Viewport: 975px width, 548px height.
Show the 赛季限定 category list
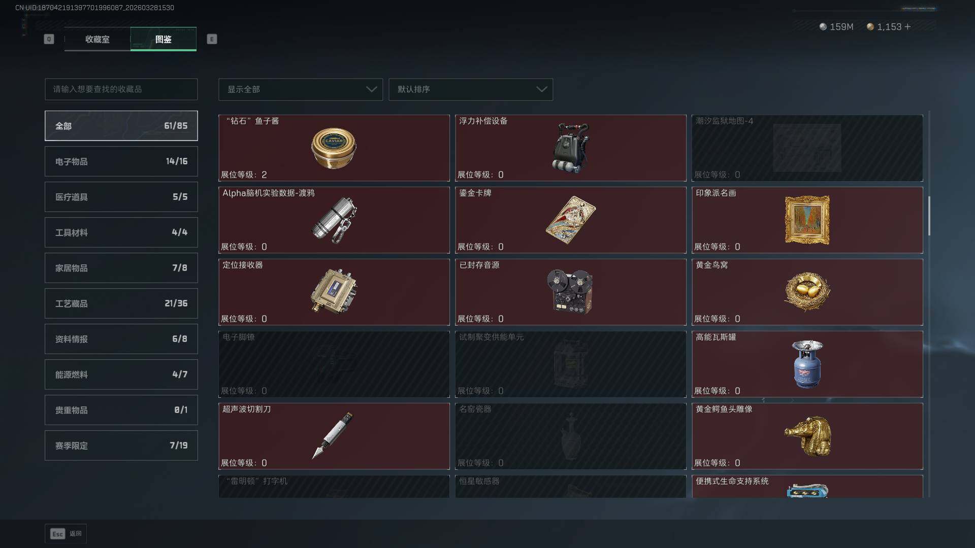coord(121,446)
